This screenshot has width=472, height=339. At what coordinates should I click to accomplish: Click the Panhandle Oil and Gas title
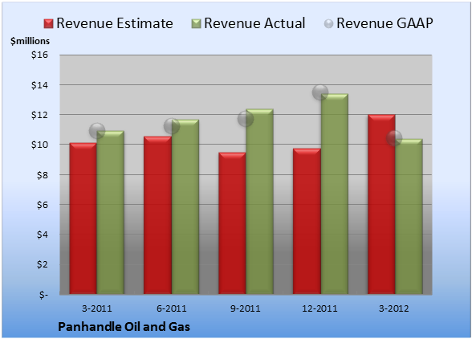[124, 327]
